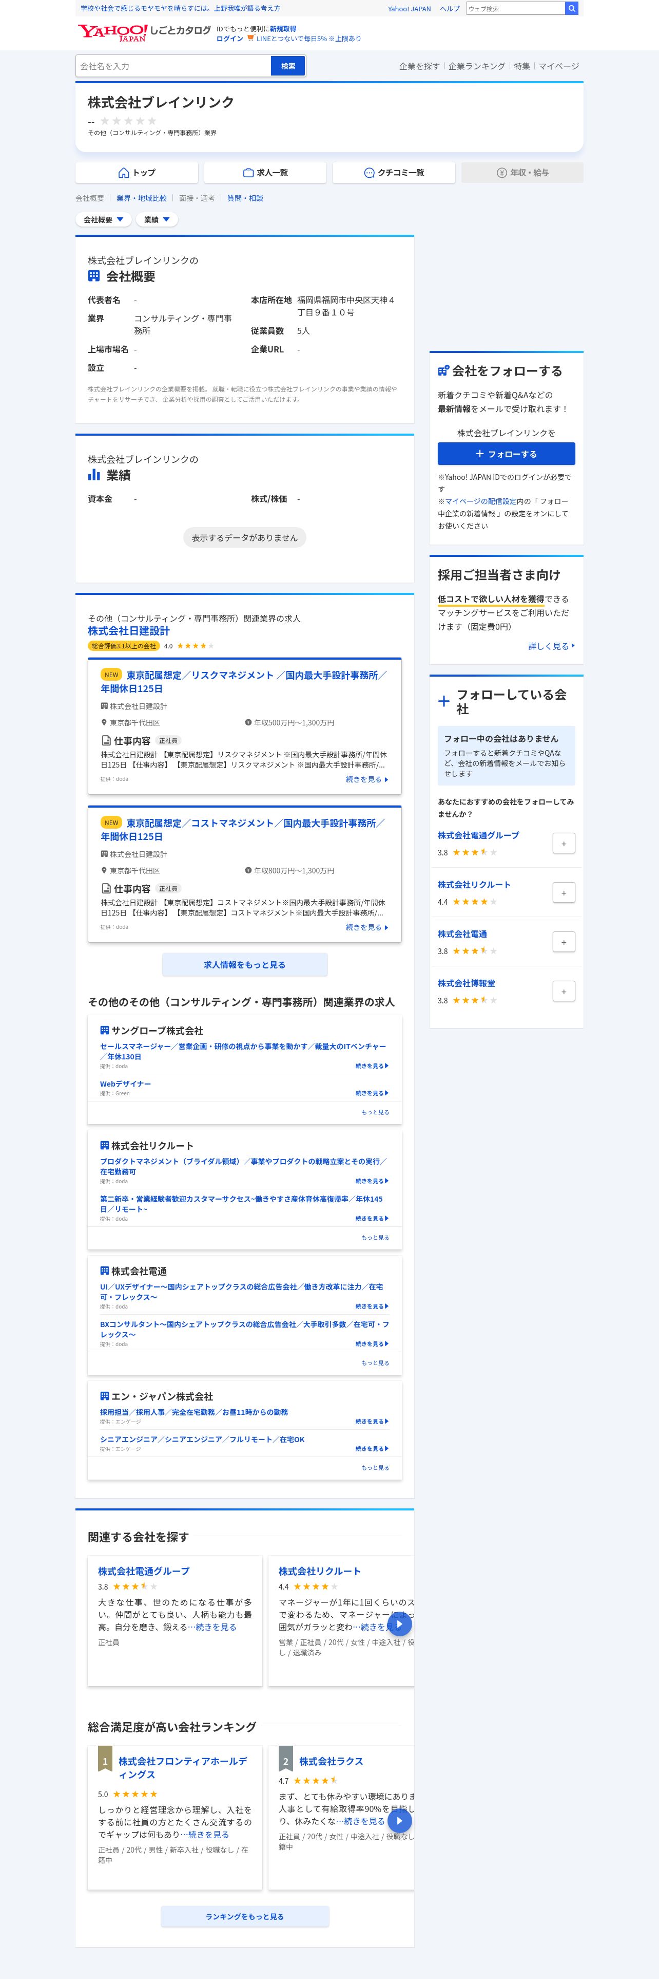Open the Yahoo! JAPAN logo
The height and width of the screenshot is (1979, 659).
(112, 32)
